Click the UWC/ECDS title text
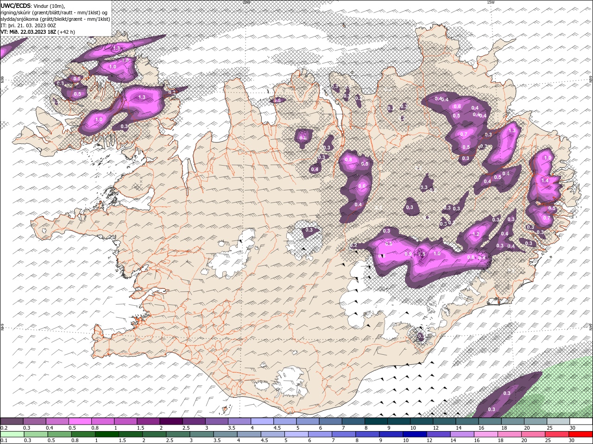 pyautogui.click(x=15, y=5)
